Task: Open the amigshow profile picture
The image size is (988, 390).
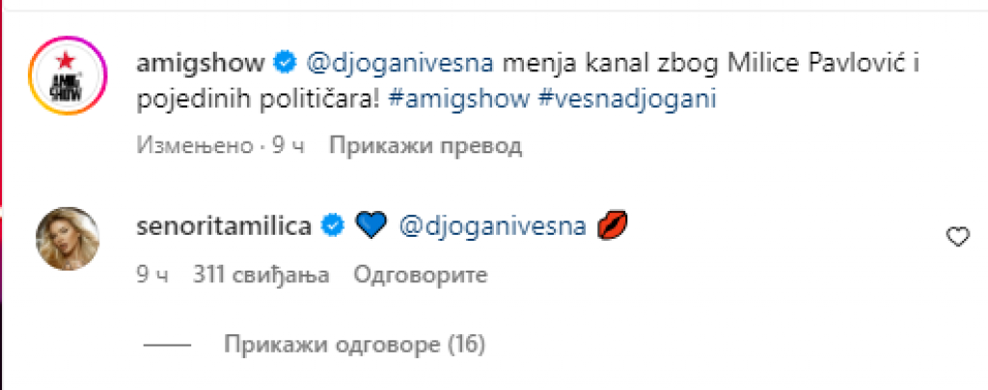Action: click(69, 75)
